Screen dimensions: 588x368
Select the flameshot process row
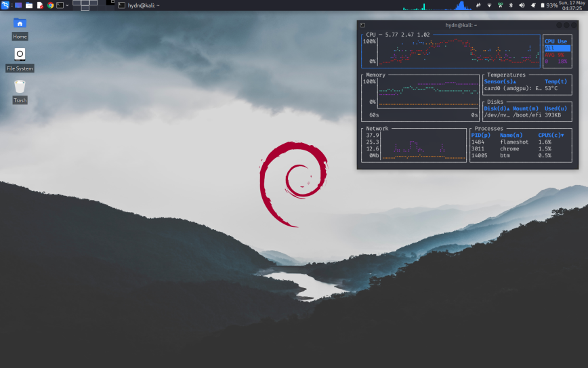tap(521, 142)
